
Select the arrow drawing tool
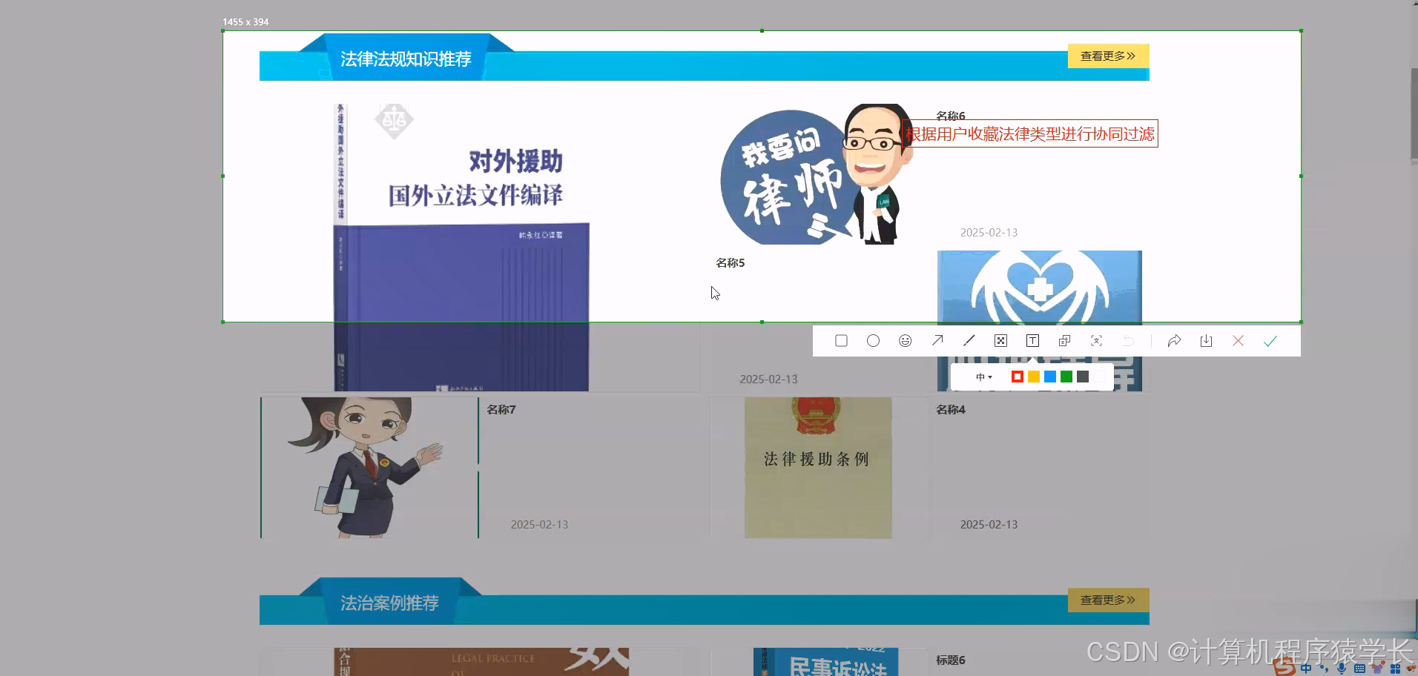tap(937, 340)
